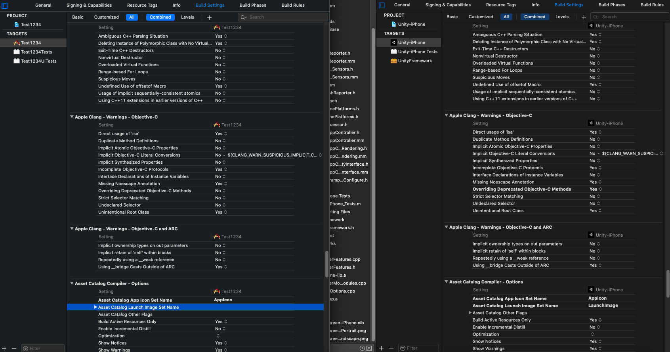Switch to Resource Tags tab in right window
The height and width of the screenshot is (352, 670).
point(501,5)
